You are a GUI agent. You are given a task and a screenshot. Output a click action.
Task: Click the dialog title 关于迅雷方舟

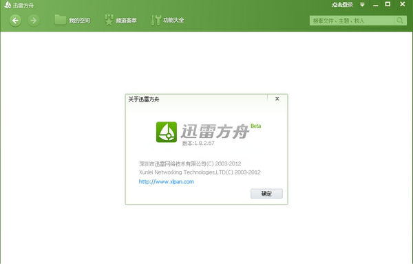(x=144, y=100)
